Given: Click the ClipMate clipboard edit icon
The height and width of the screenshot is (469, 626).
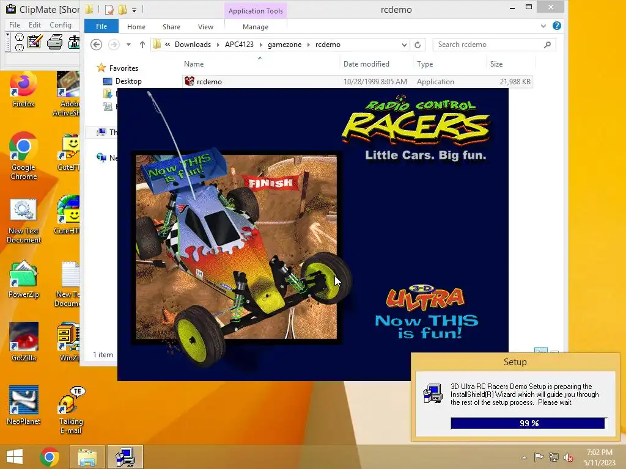Looking at the screenshot, I should click(x=35, y=42).
